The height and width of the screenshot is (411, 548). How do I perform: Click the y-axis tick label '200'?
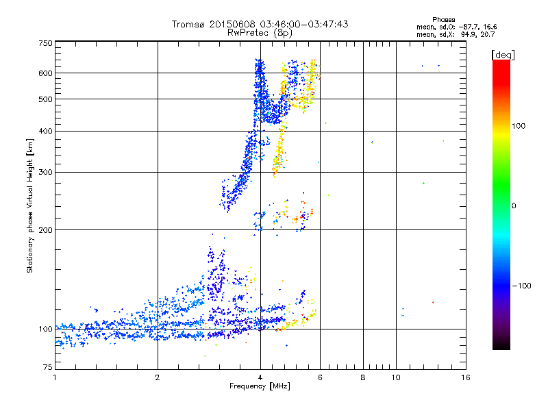(45, 230)
